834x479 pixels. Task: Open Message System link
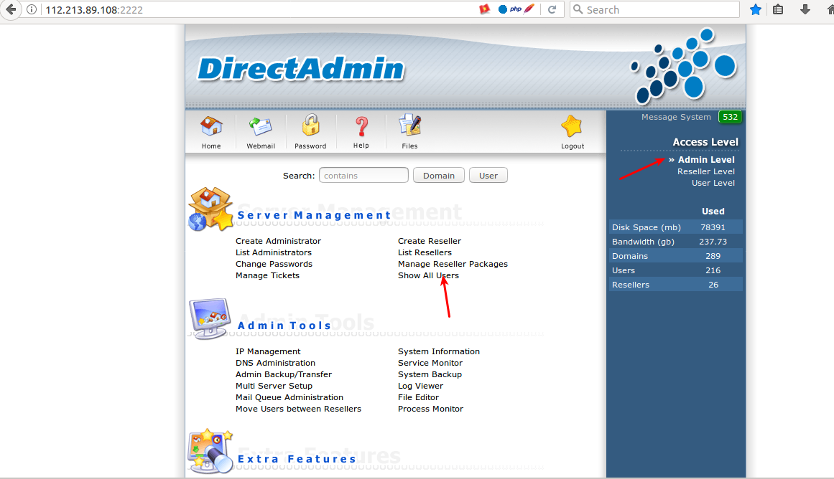[x=676, y=117]
